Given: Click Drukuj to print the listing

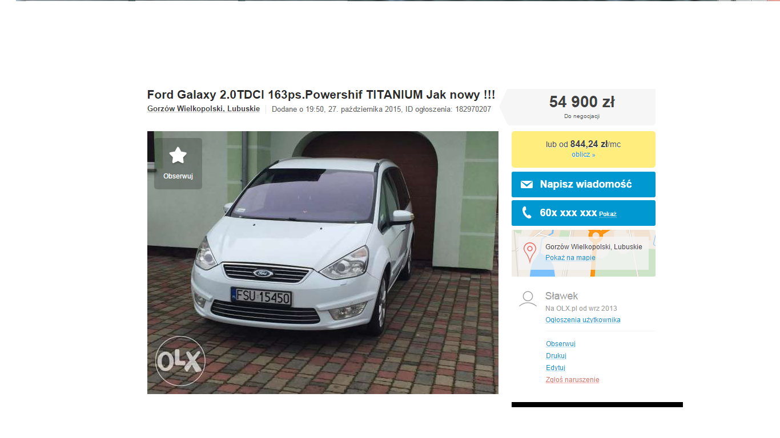Looking at the screenshot, I should point(556,356).
